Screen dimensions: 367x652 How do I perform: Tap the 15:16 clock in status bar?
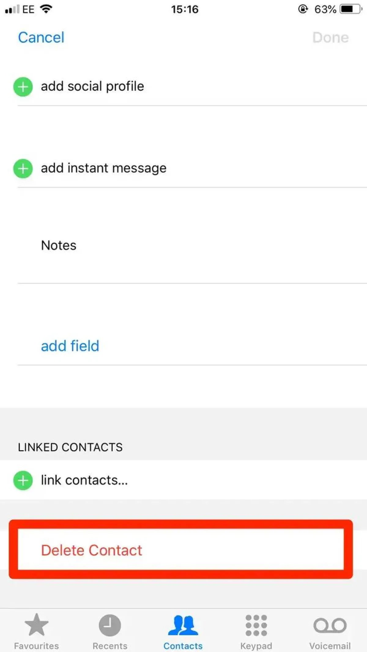(185, 9)
